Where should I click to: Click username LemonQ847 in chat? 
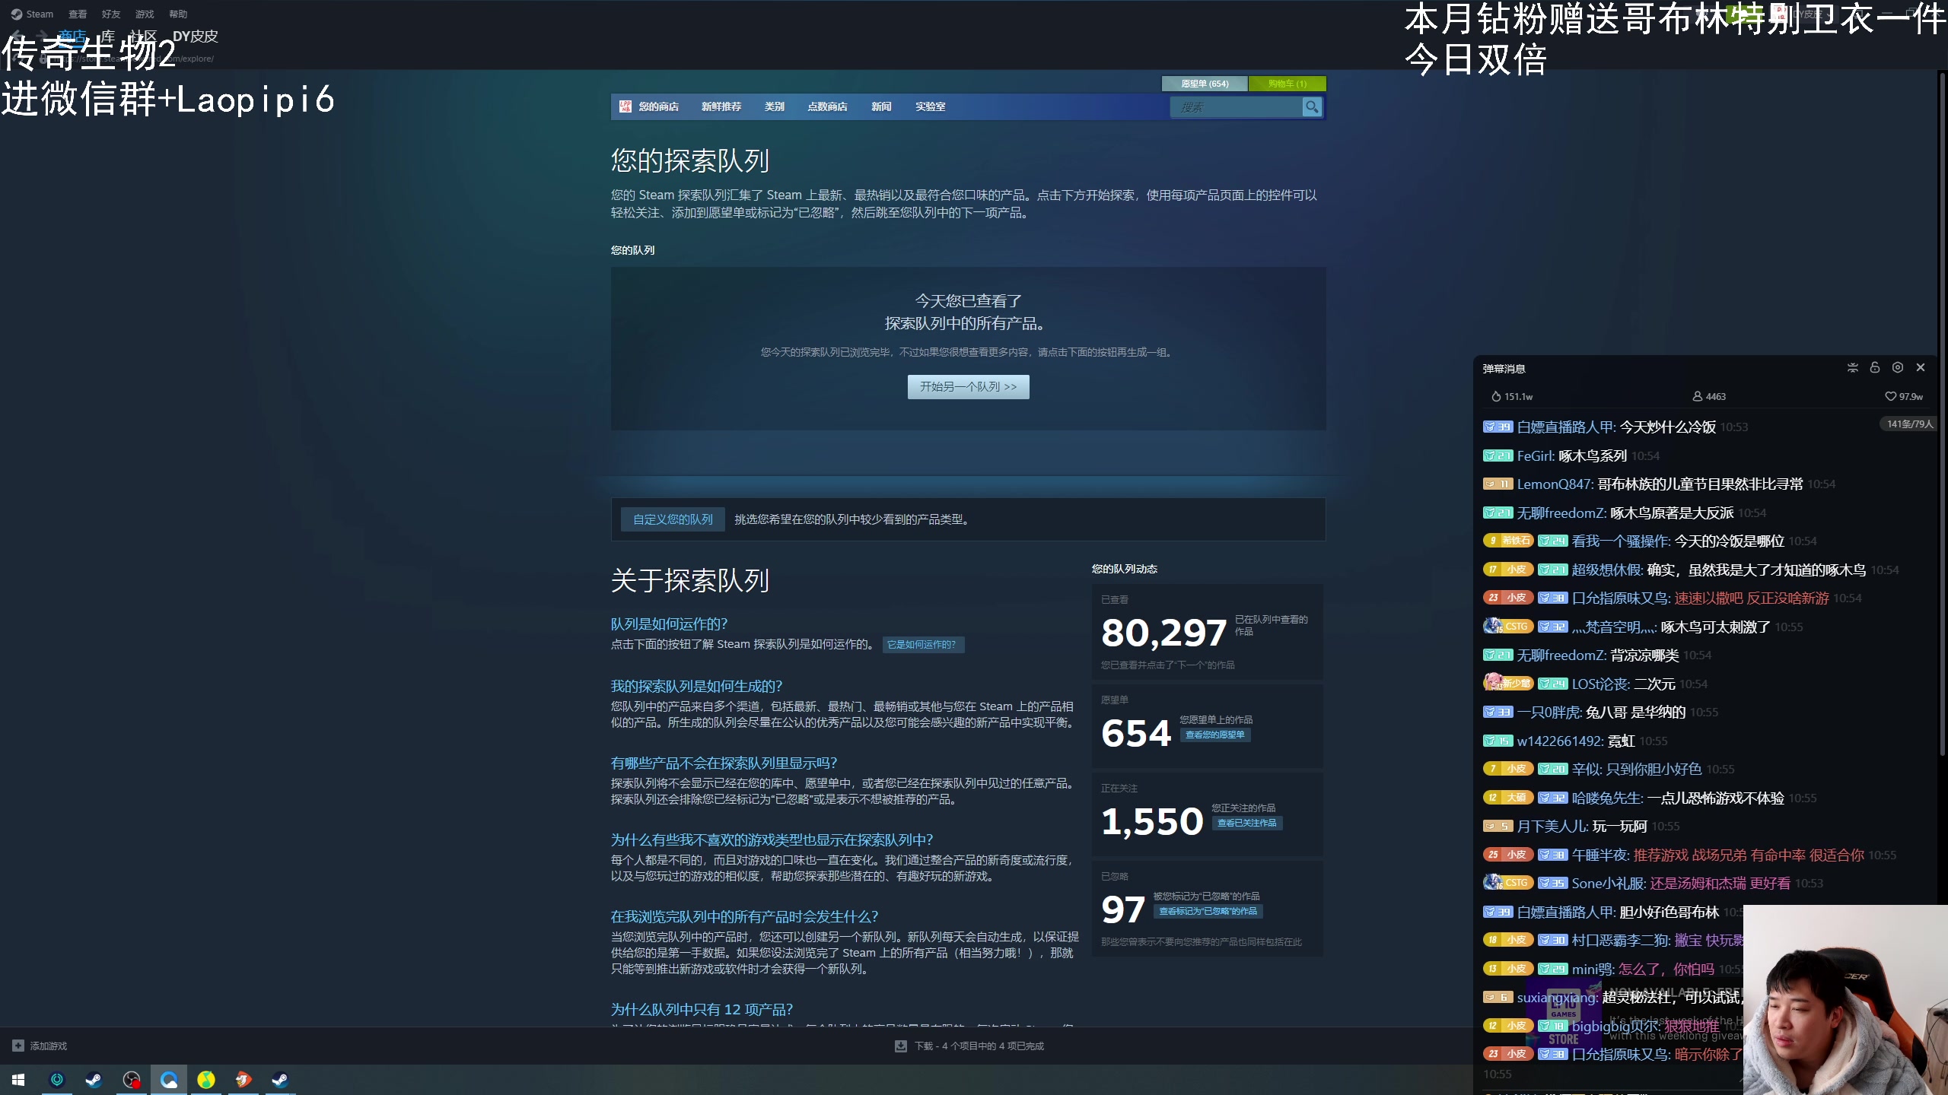(x=1555, y=484)
